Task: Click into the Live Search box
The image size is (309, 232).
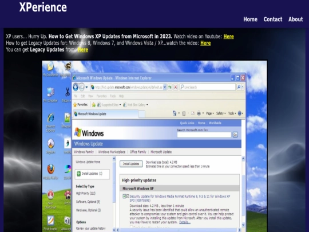Action: pyautogui.click(x=208, y=87)
